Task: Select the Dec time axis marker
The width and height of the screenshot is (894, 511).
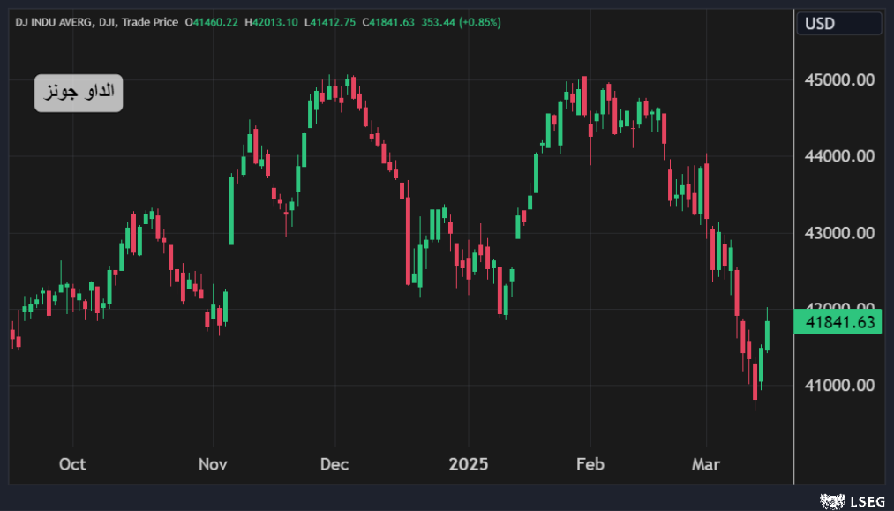Action: click(334, 464)
